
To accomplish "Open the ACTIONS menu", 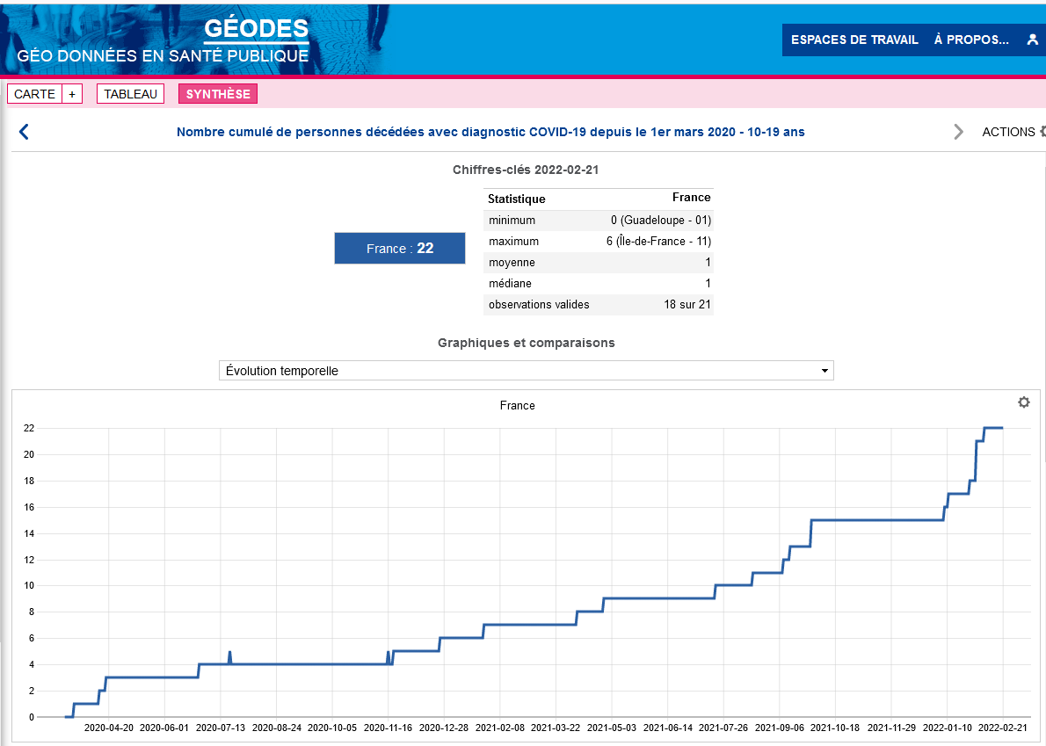I will (1013, 132).
